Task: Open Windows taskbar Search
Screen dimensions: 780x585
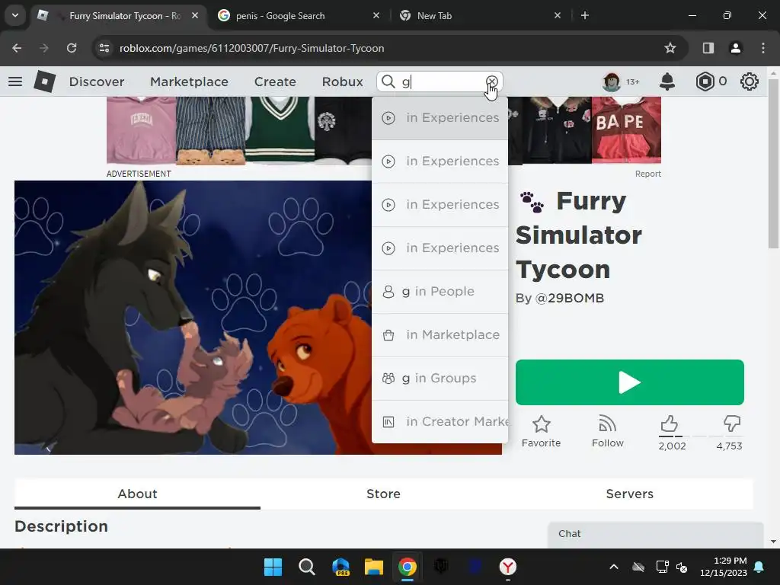Action: tap(307, 567)
